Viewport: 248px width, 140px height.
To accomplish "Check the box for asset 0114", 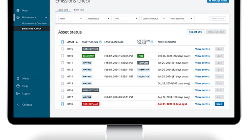I will [63, 76].
